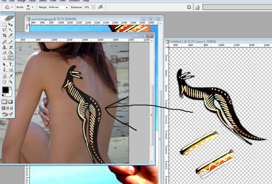Screen dimensions: 272x184
Task: Select the Notes tool
Action: click(x=5, y=76)
